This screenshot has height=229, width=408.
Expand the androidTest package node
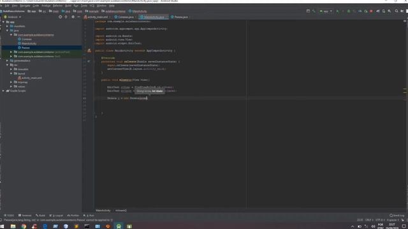11,52
